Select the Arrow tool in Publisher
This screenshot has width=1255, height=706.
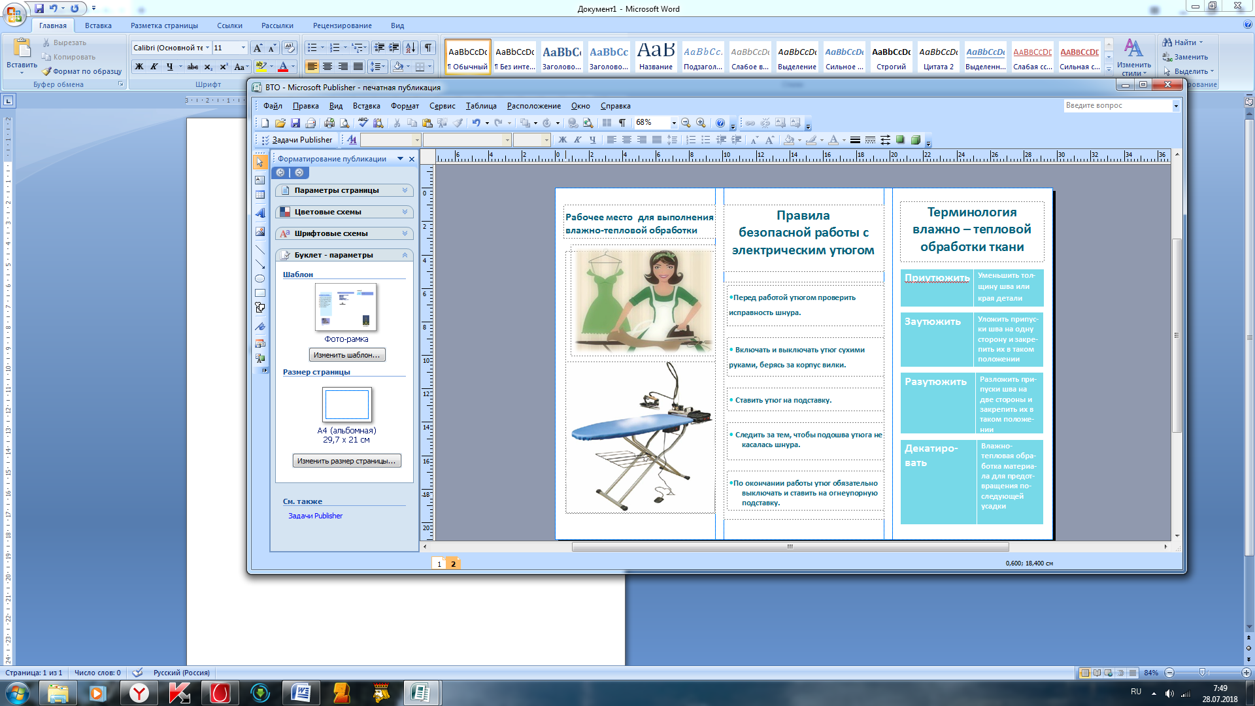tap(260, 264)
